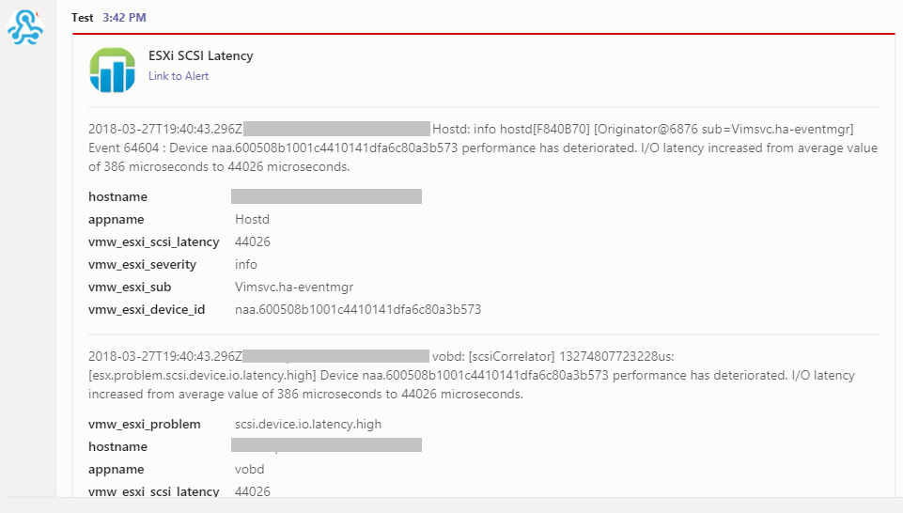Click the Test sender name

click(x=83, y=18)
